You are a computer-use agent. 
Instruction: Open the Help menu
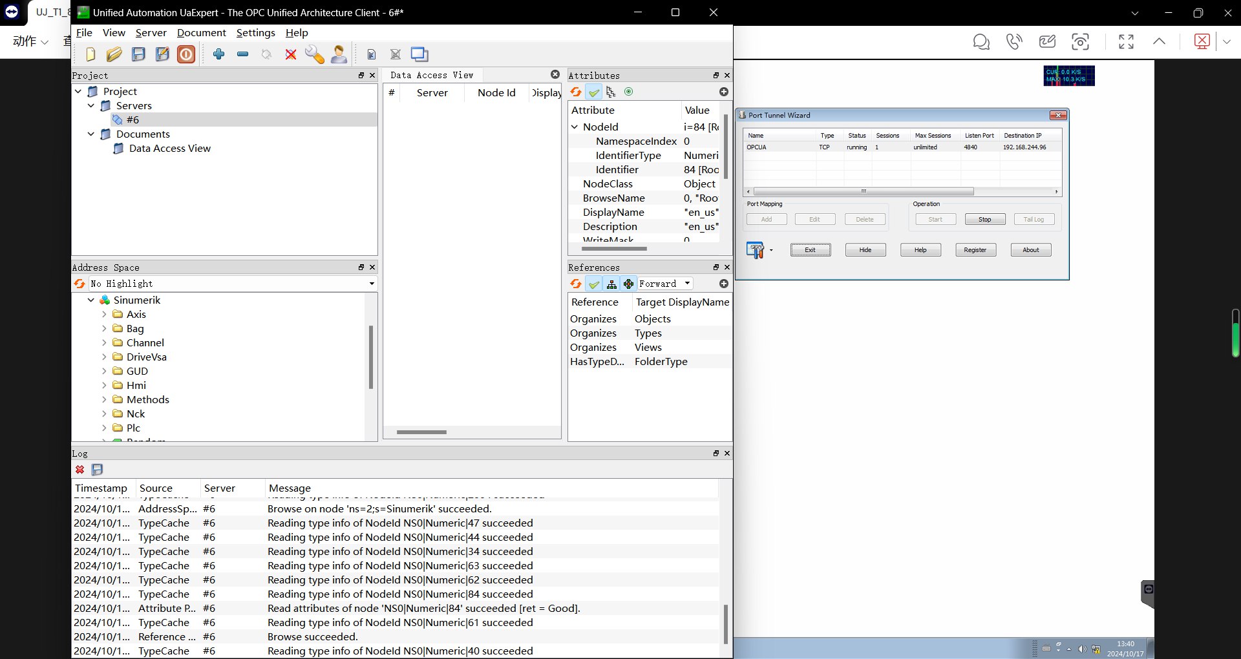[x=297, y=33]
